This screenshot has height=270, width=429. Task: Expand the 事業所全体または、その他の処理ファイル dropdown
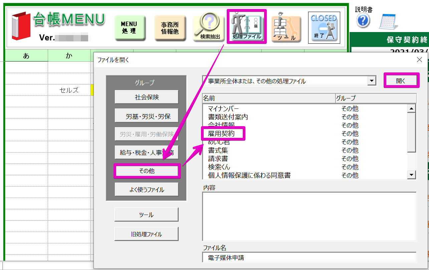pyautogui.click(x=371, y=81)
